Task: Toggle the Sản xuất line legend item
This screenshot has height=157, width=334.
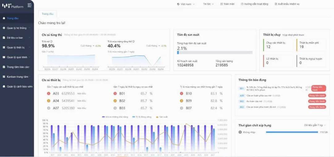Action: click(x=161, y=117)
